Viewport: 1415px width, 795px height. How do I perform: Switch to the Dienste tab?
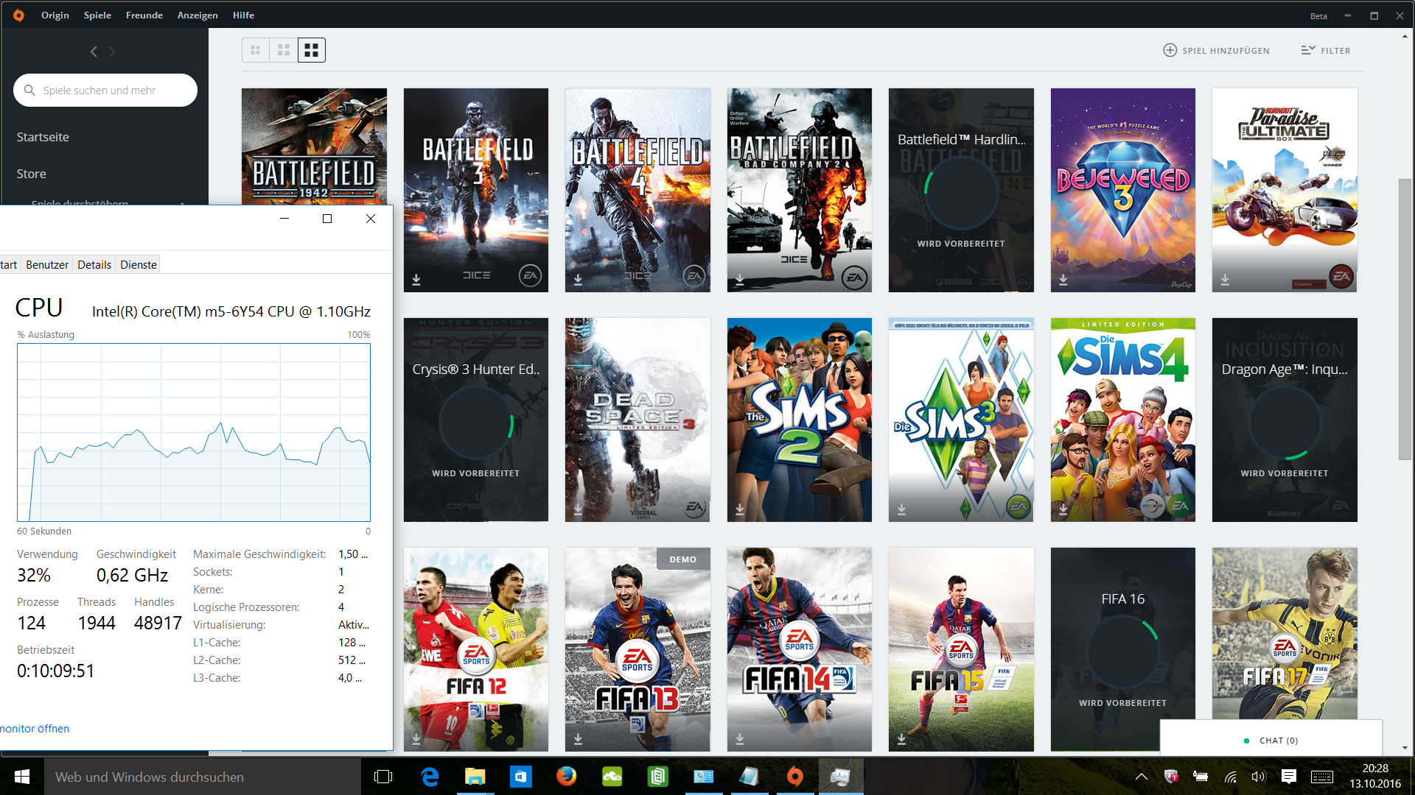[139, 264]
